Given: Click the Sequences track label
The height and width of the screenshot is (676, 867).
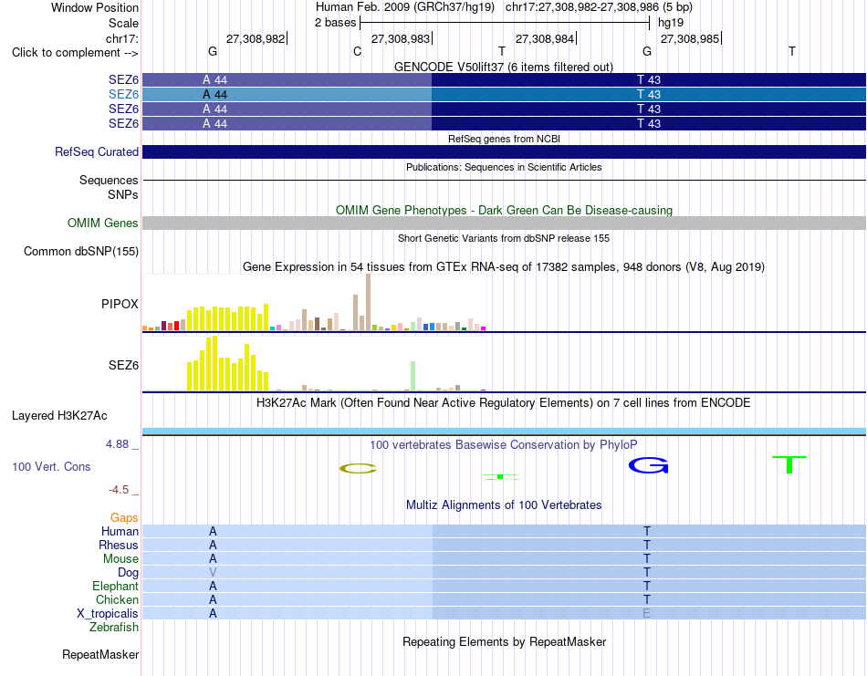Looking at the screenshot, I should 109,181.
